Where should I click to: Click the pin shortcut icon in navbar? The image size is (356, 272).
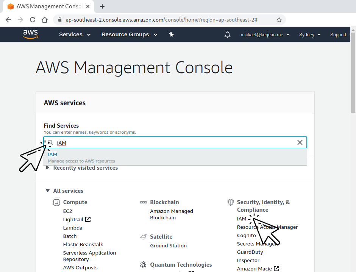172,34
